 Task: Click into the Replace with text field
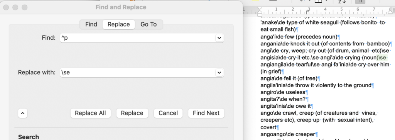tap(138, 73)
